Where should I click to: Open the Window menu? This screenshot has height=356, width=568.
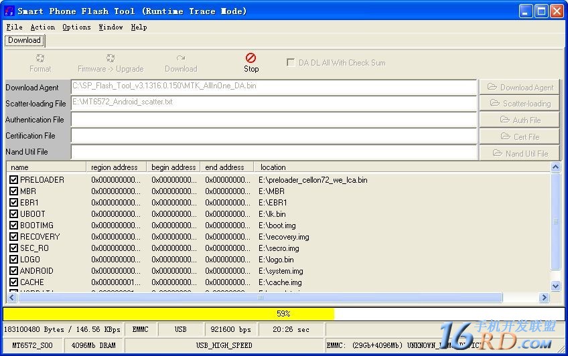111,27
